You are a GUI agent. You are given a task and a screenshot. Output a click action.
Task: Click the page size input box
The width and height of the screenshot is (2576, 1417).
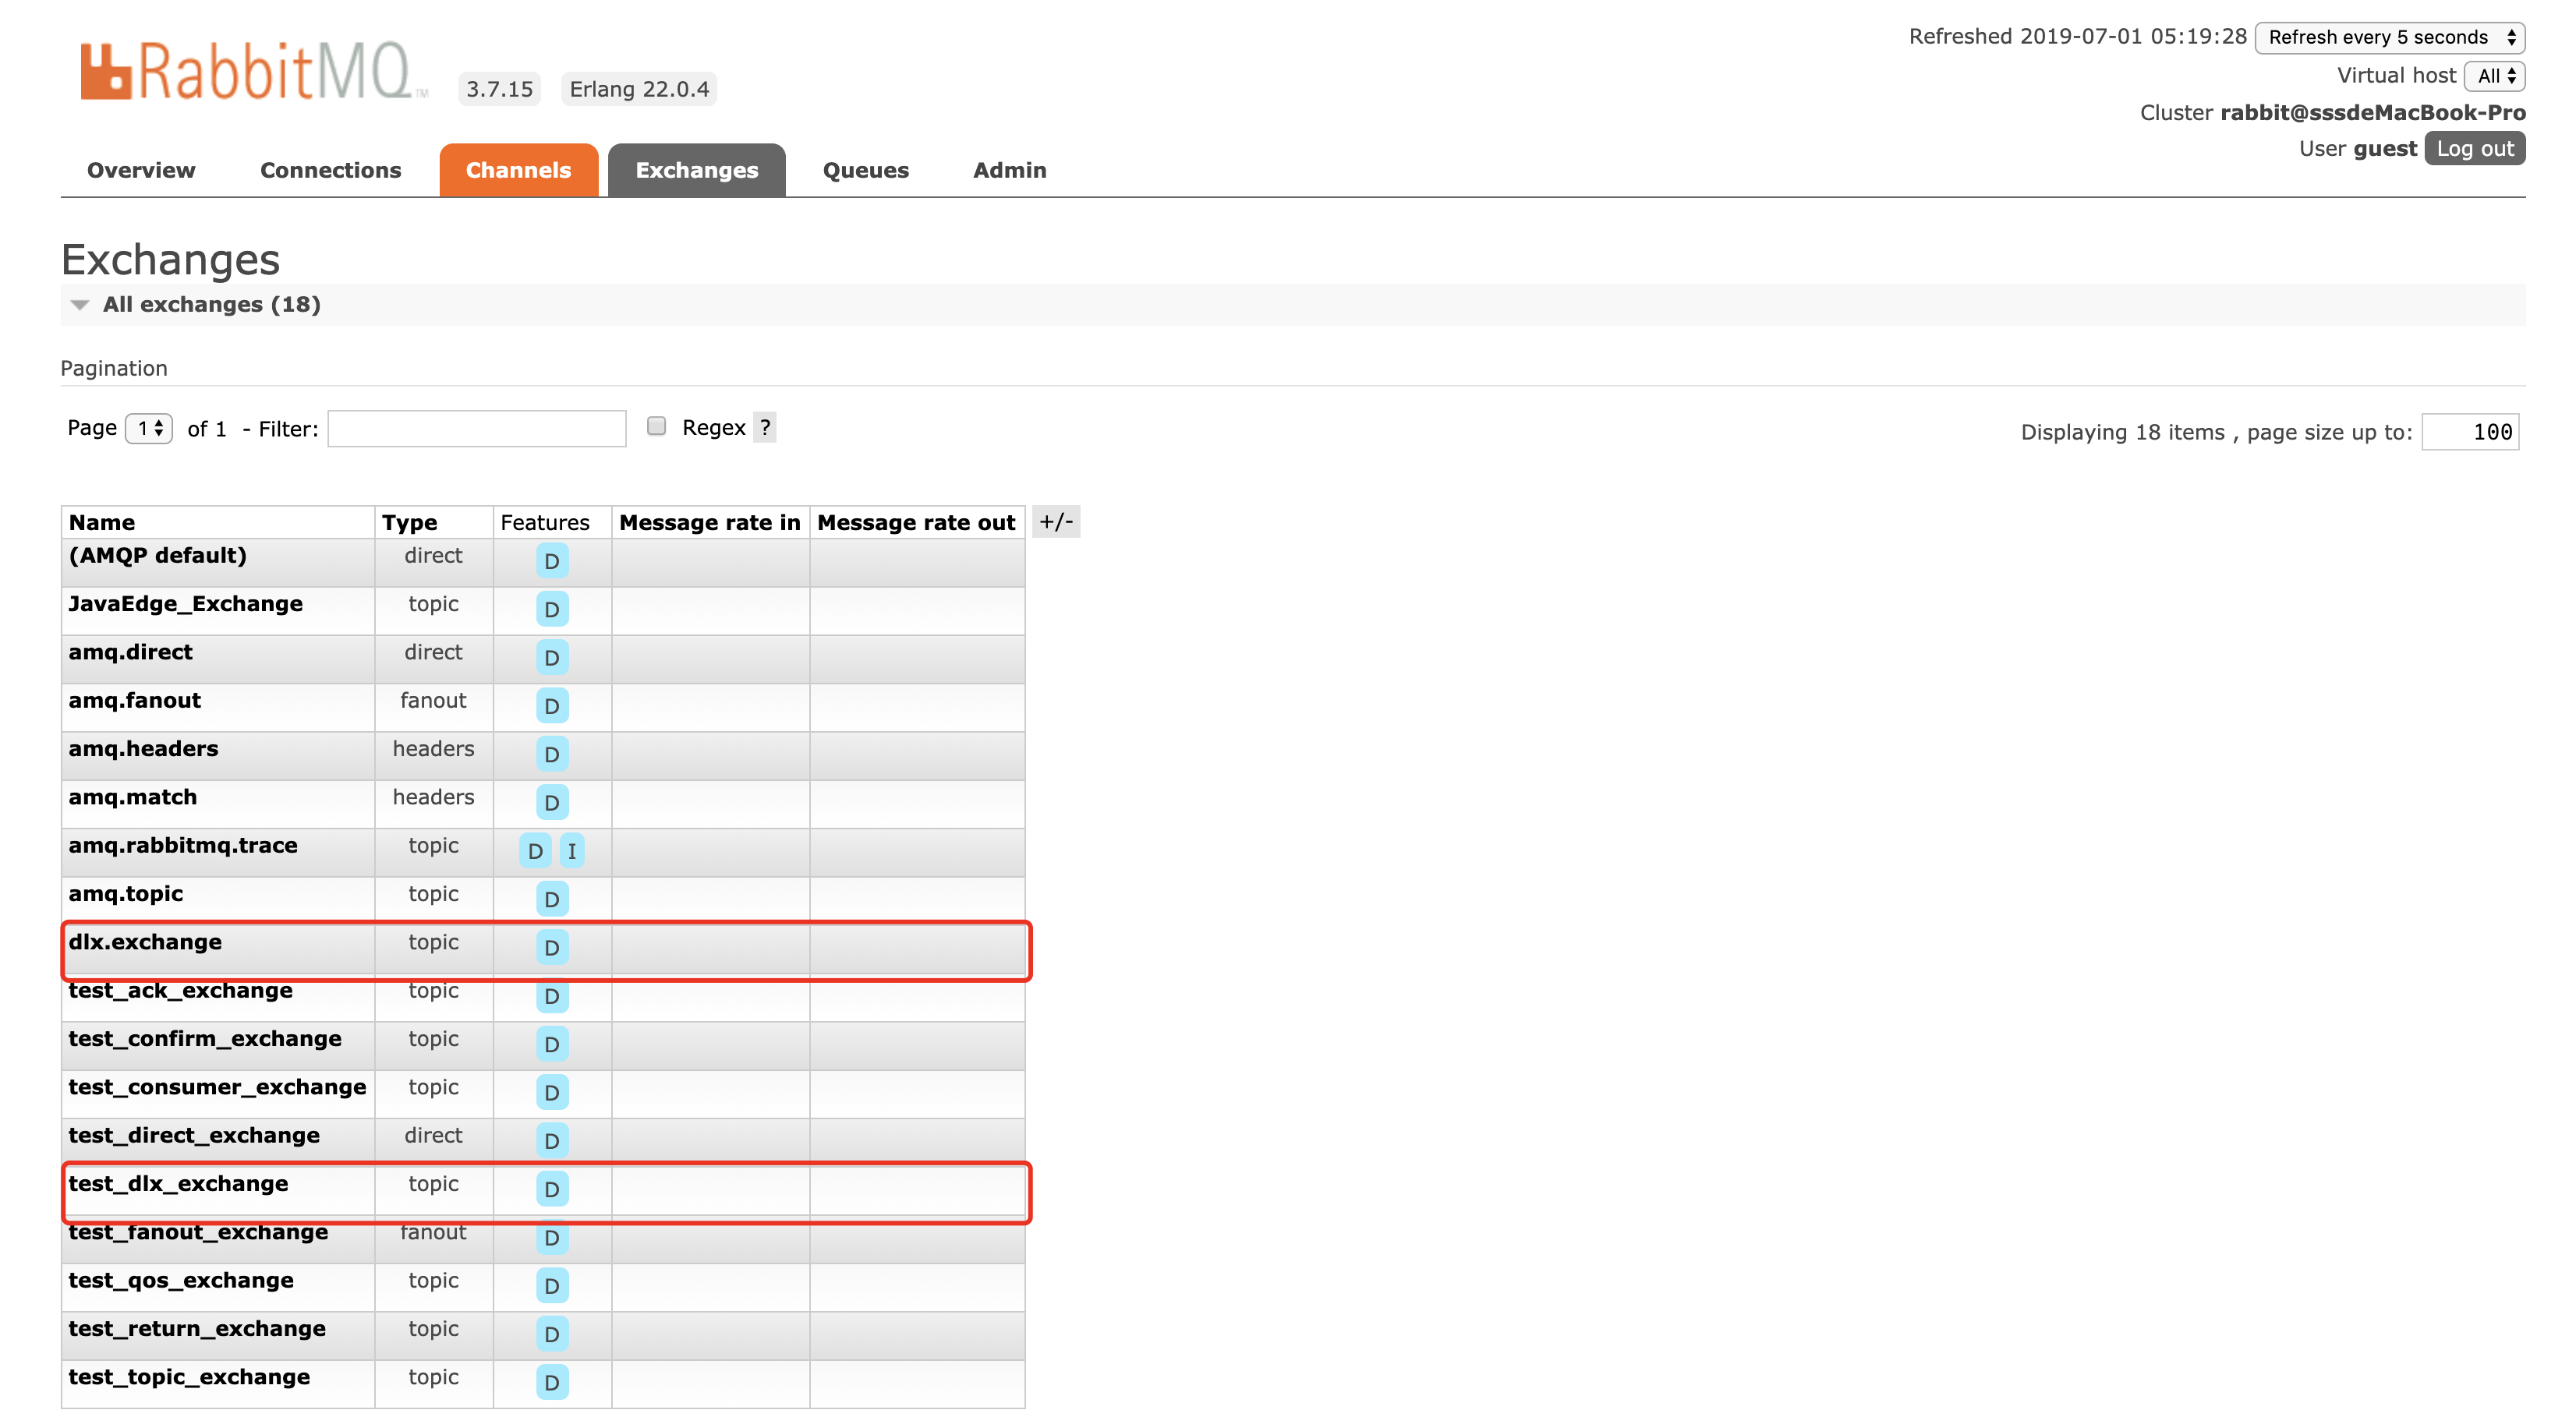click(x=2469, y=432)
